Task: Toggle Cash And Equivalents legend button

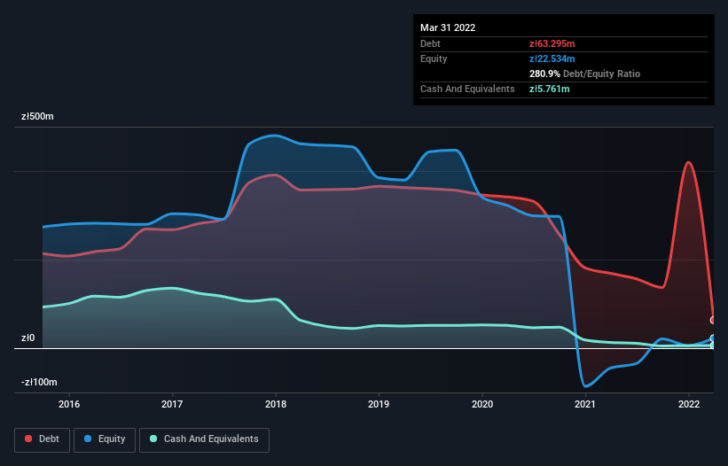Action: click(204, 439)
